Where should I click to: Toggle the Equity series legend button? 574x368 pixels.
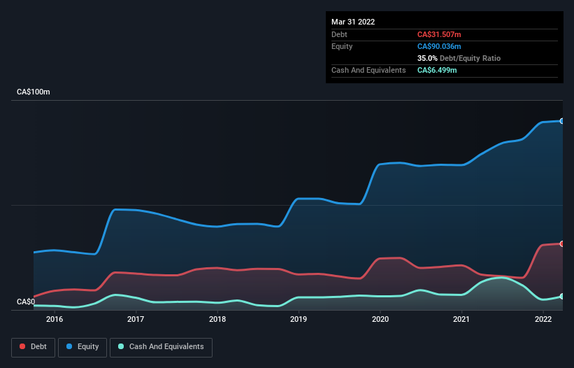click(82, 347)
